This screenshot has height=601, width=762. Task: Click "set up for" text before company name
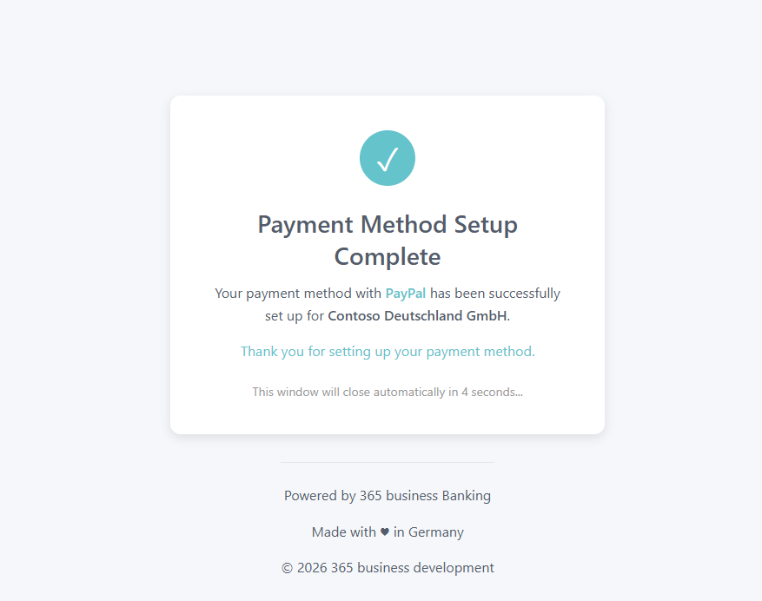(295, 316)
